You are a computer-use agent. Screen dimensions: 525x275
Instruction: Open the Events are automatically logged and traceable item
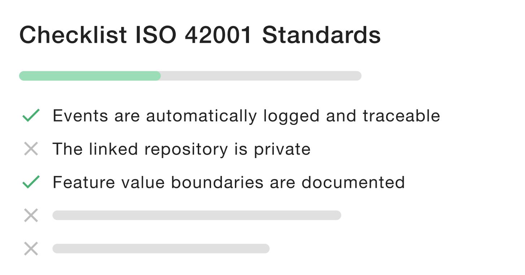246,116
